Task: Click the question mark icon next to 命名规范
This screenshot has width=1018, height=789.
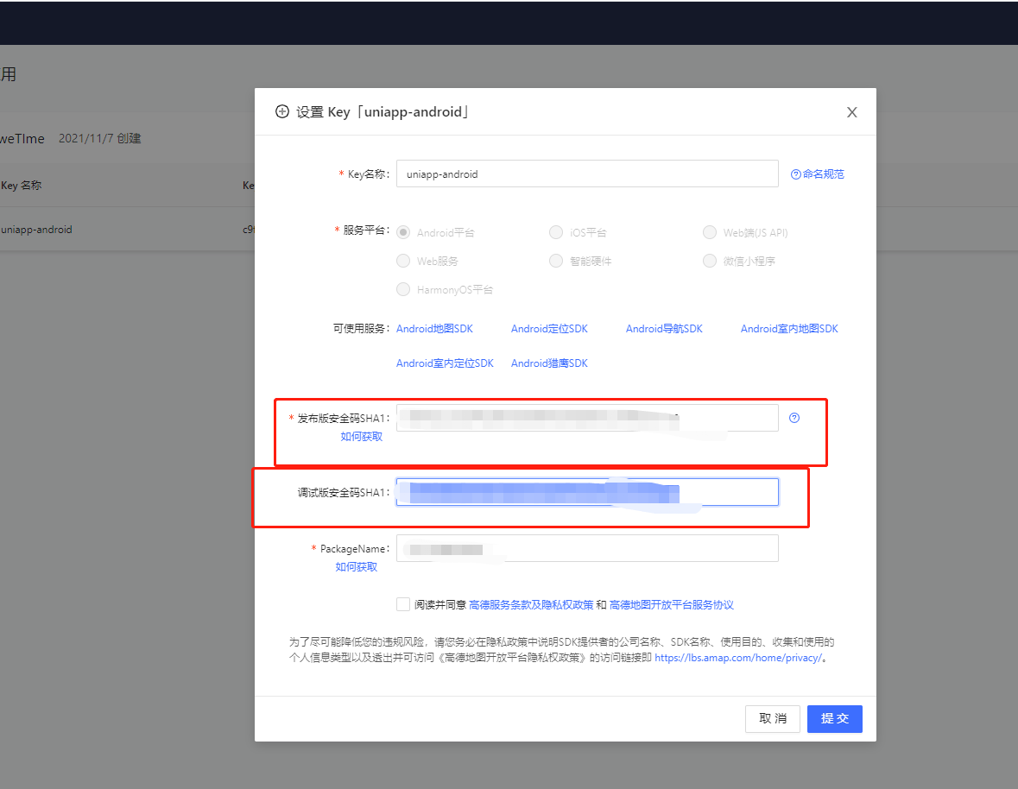Action: tap(795, 174)
